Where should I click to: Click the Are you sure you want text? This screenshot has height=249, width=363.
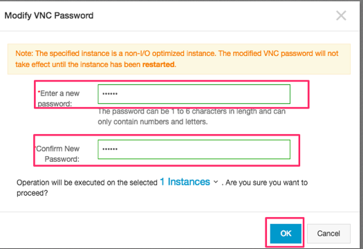point(266,183)
